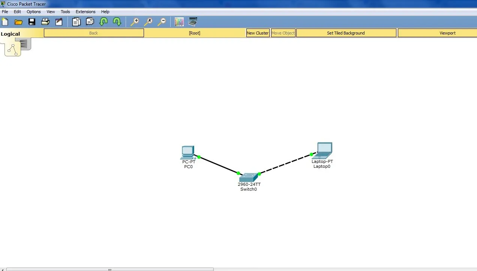Open the View menu
477x271 pixels.
(x=51, y=12)
